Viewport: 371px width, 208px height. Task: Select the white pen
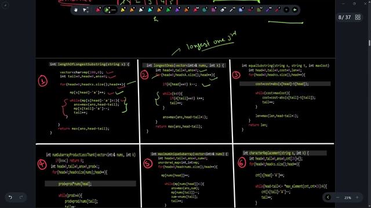pyautogui.click(x=141, y=10)
